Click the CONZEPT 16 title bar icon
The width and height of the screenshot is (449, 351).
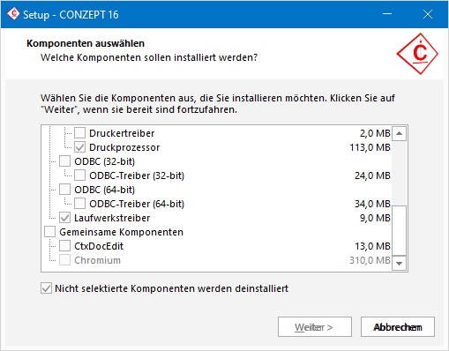(x=13, y=14)
